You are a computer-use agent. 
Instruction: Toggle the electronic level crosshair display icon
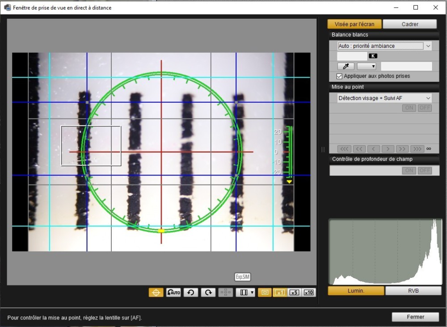pyautogui.click(x=156, y=293)
